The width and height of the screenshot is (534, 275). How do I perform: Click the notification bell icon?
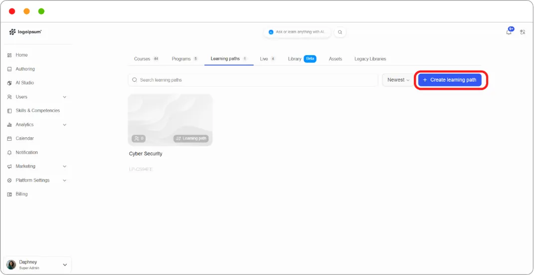click(509, 32)
